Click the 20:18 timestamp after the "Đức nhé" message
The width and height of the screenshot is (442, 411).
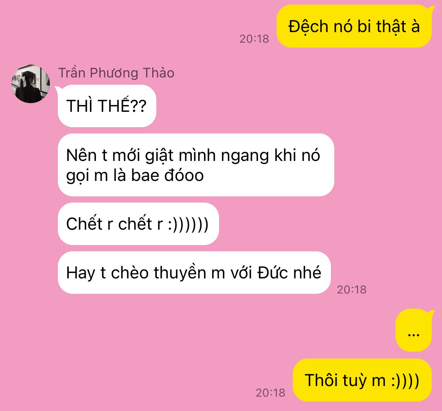click(352, 290)
